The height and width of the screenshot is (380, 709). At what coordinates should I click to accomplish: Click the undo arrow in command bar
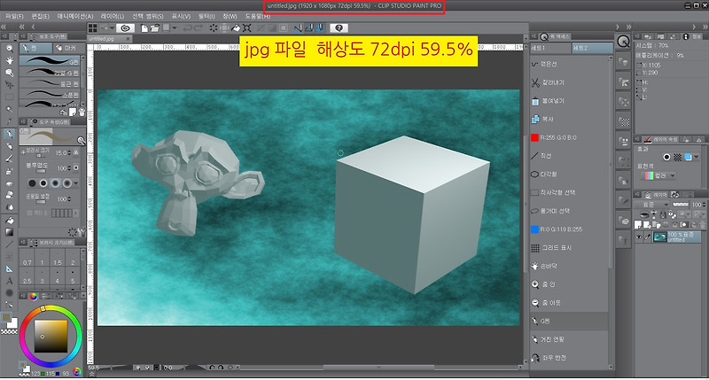coord(187,28)
